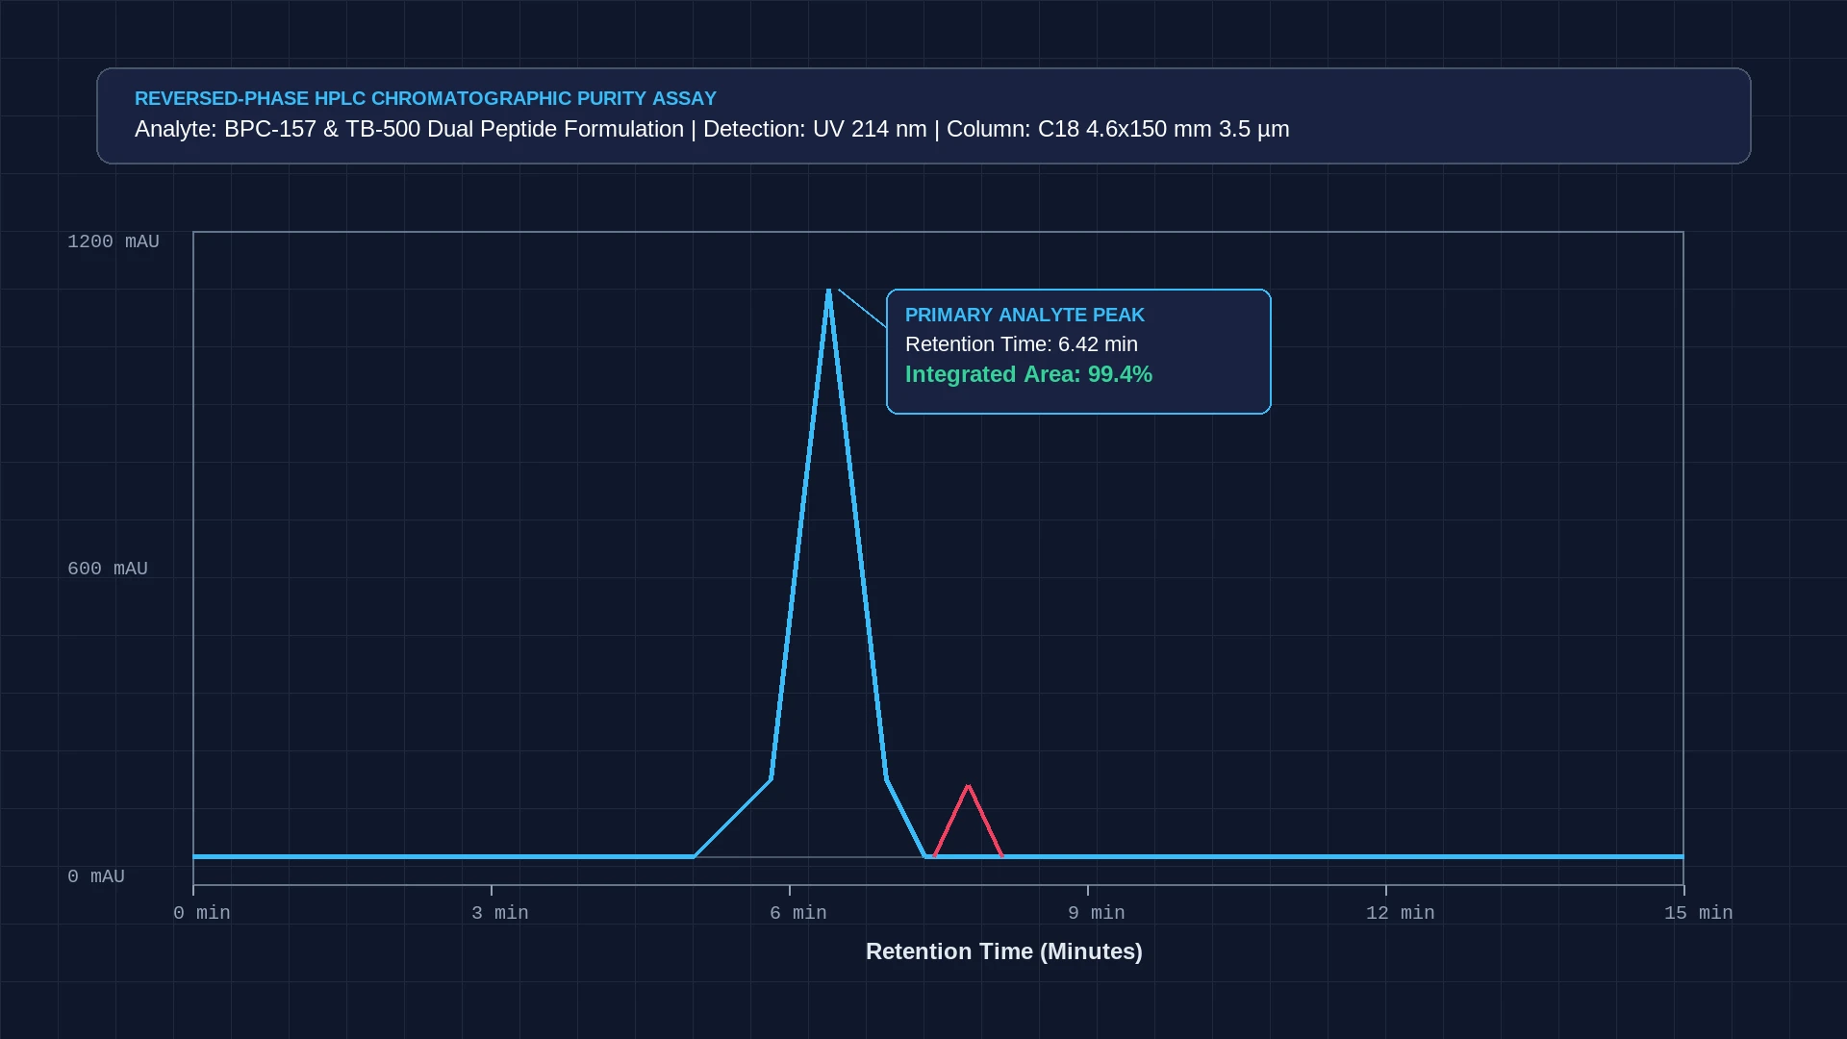Click the apex of the blue main peak
1847x1039 pixels.
[828, 291]
